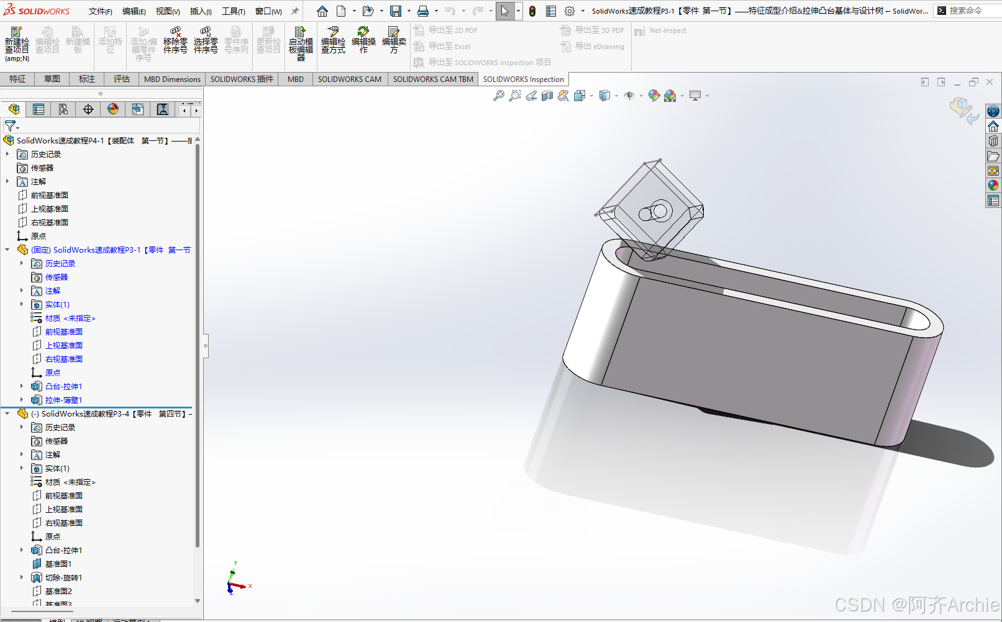
Task: Open 窗口(W) menu
Action: click(268, 11)
